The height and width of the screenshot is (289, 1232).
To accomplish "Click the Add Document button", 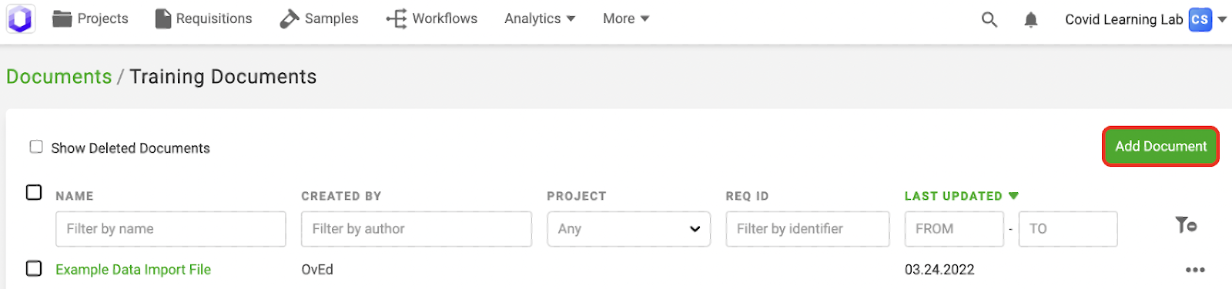I will click(1160, 146).
